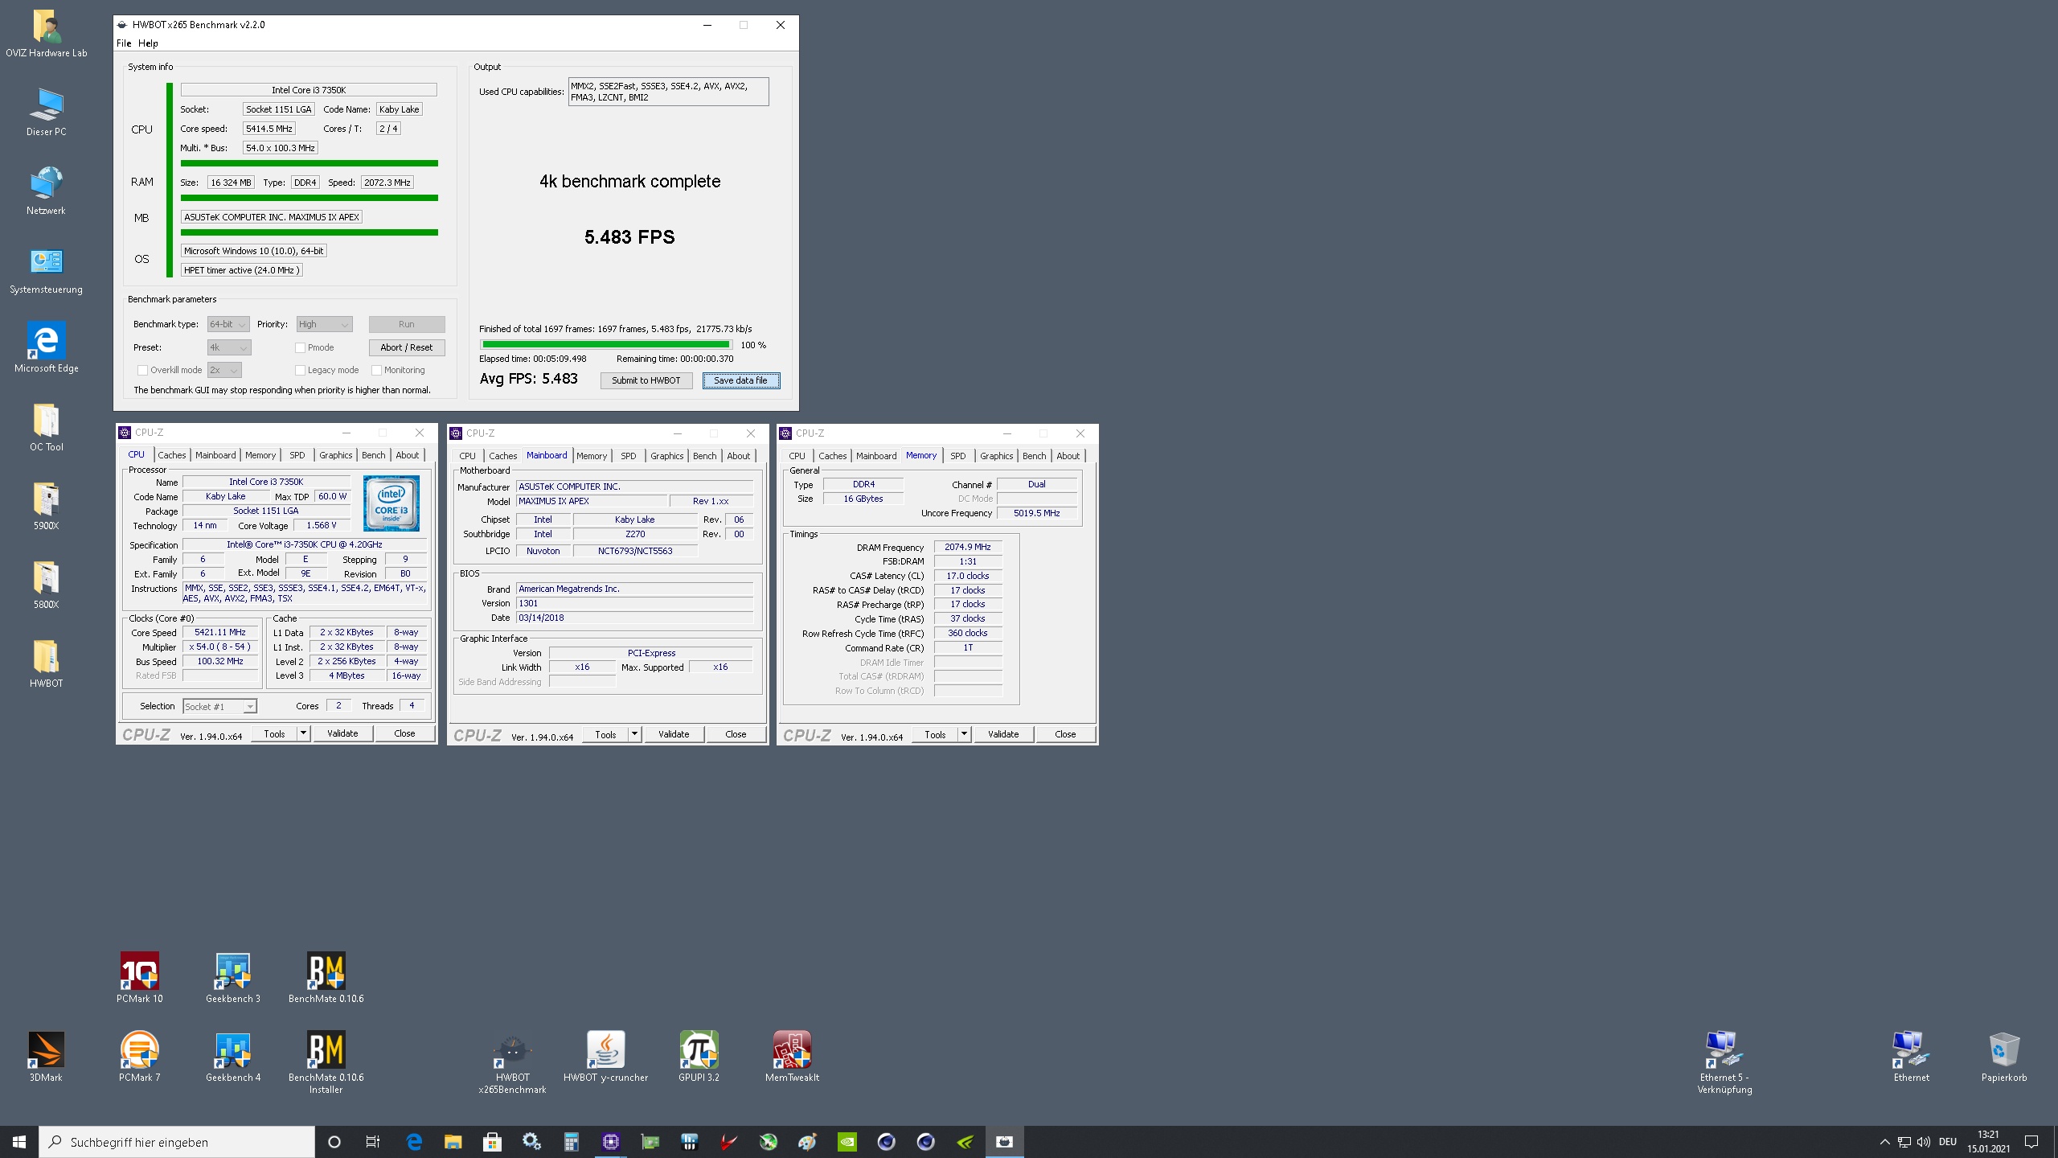Screen dimensions: 2058x1158
Task: Open the Help menu in HWBOT x265
Action: pyautogui.click(x=148, y=43)
